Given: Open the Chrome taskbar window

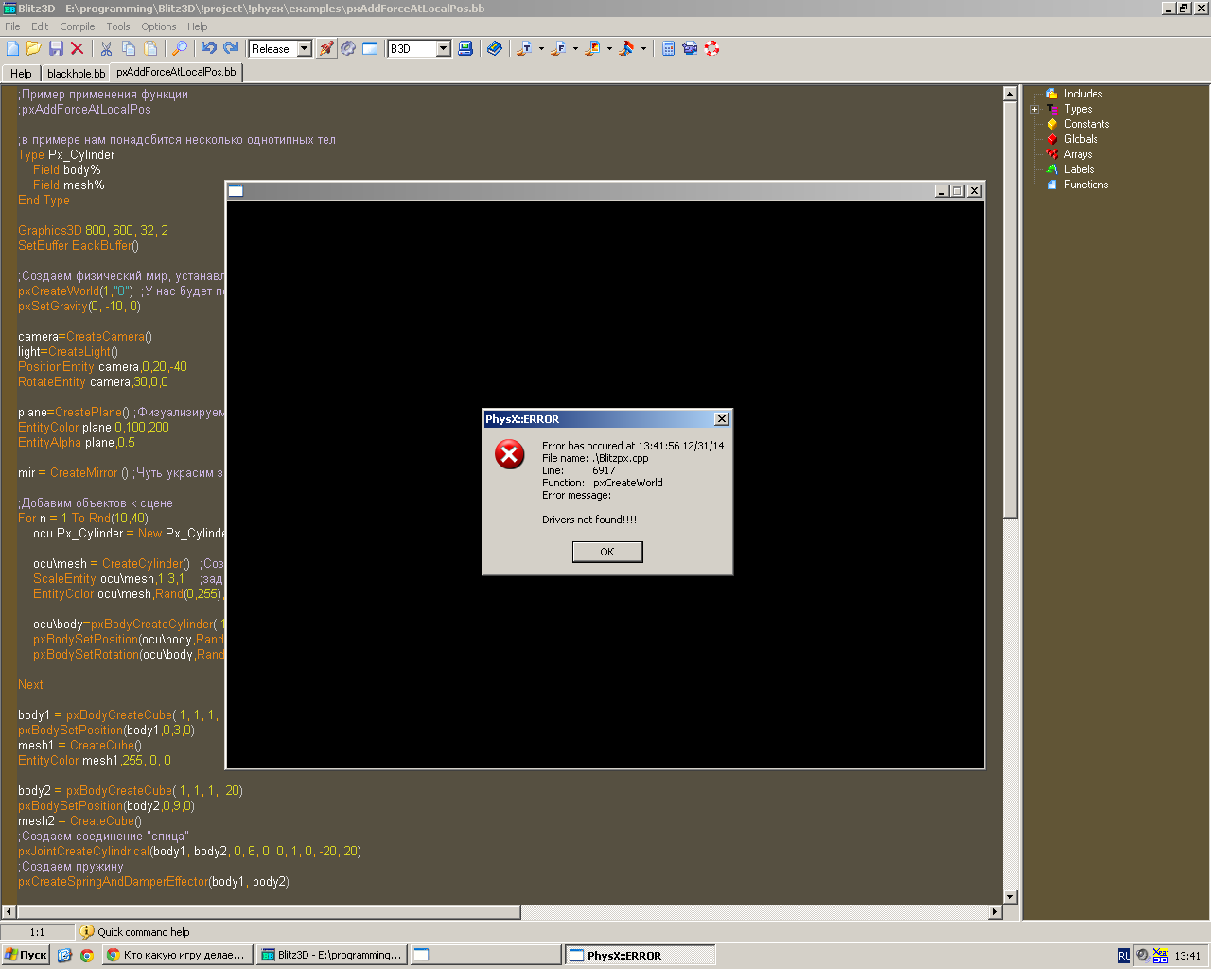Looking at the screenshot, I should [177, 955].
